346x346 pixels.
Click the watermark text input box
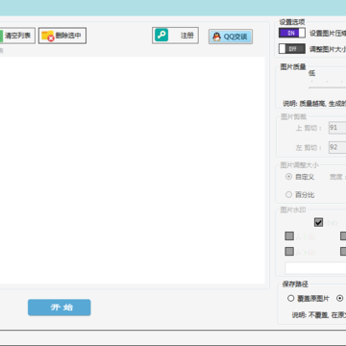[x=315, y=268]
